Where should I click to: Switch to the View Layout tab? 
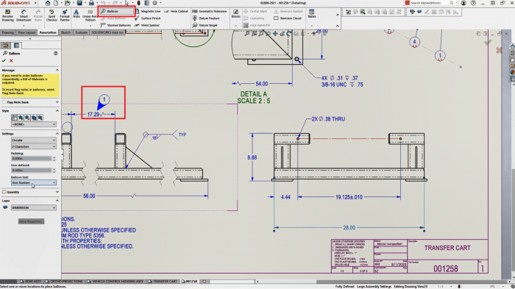coord(26,32)
